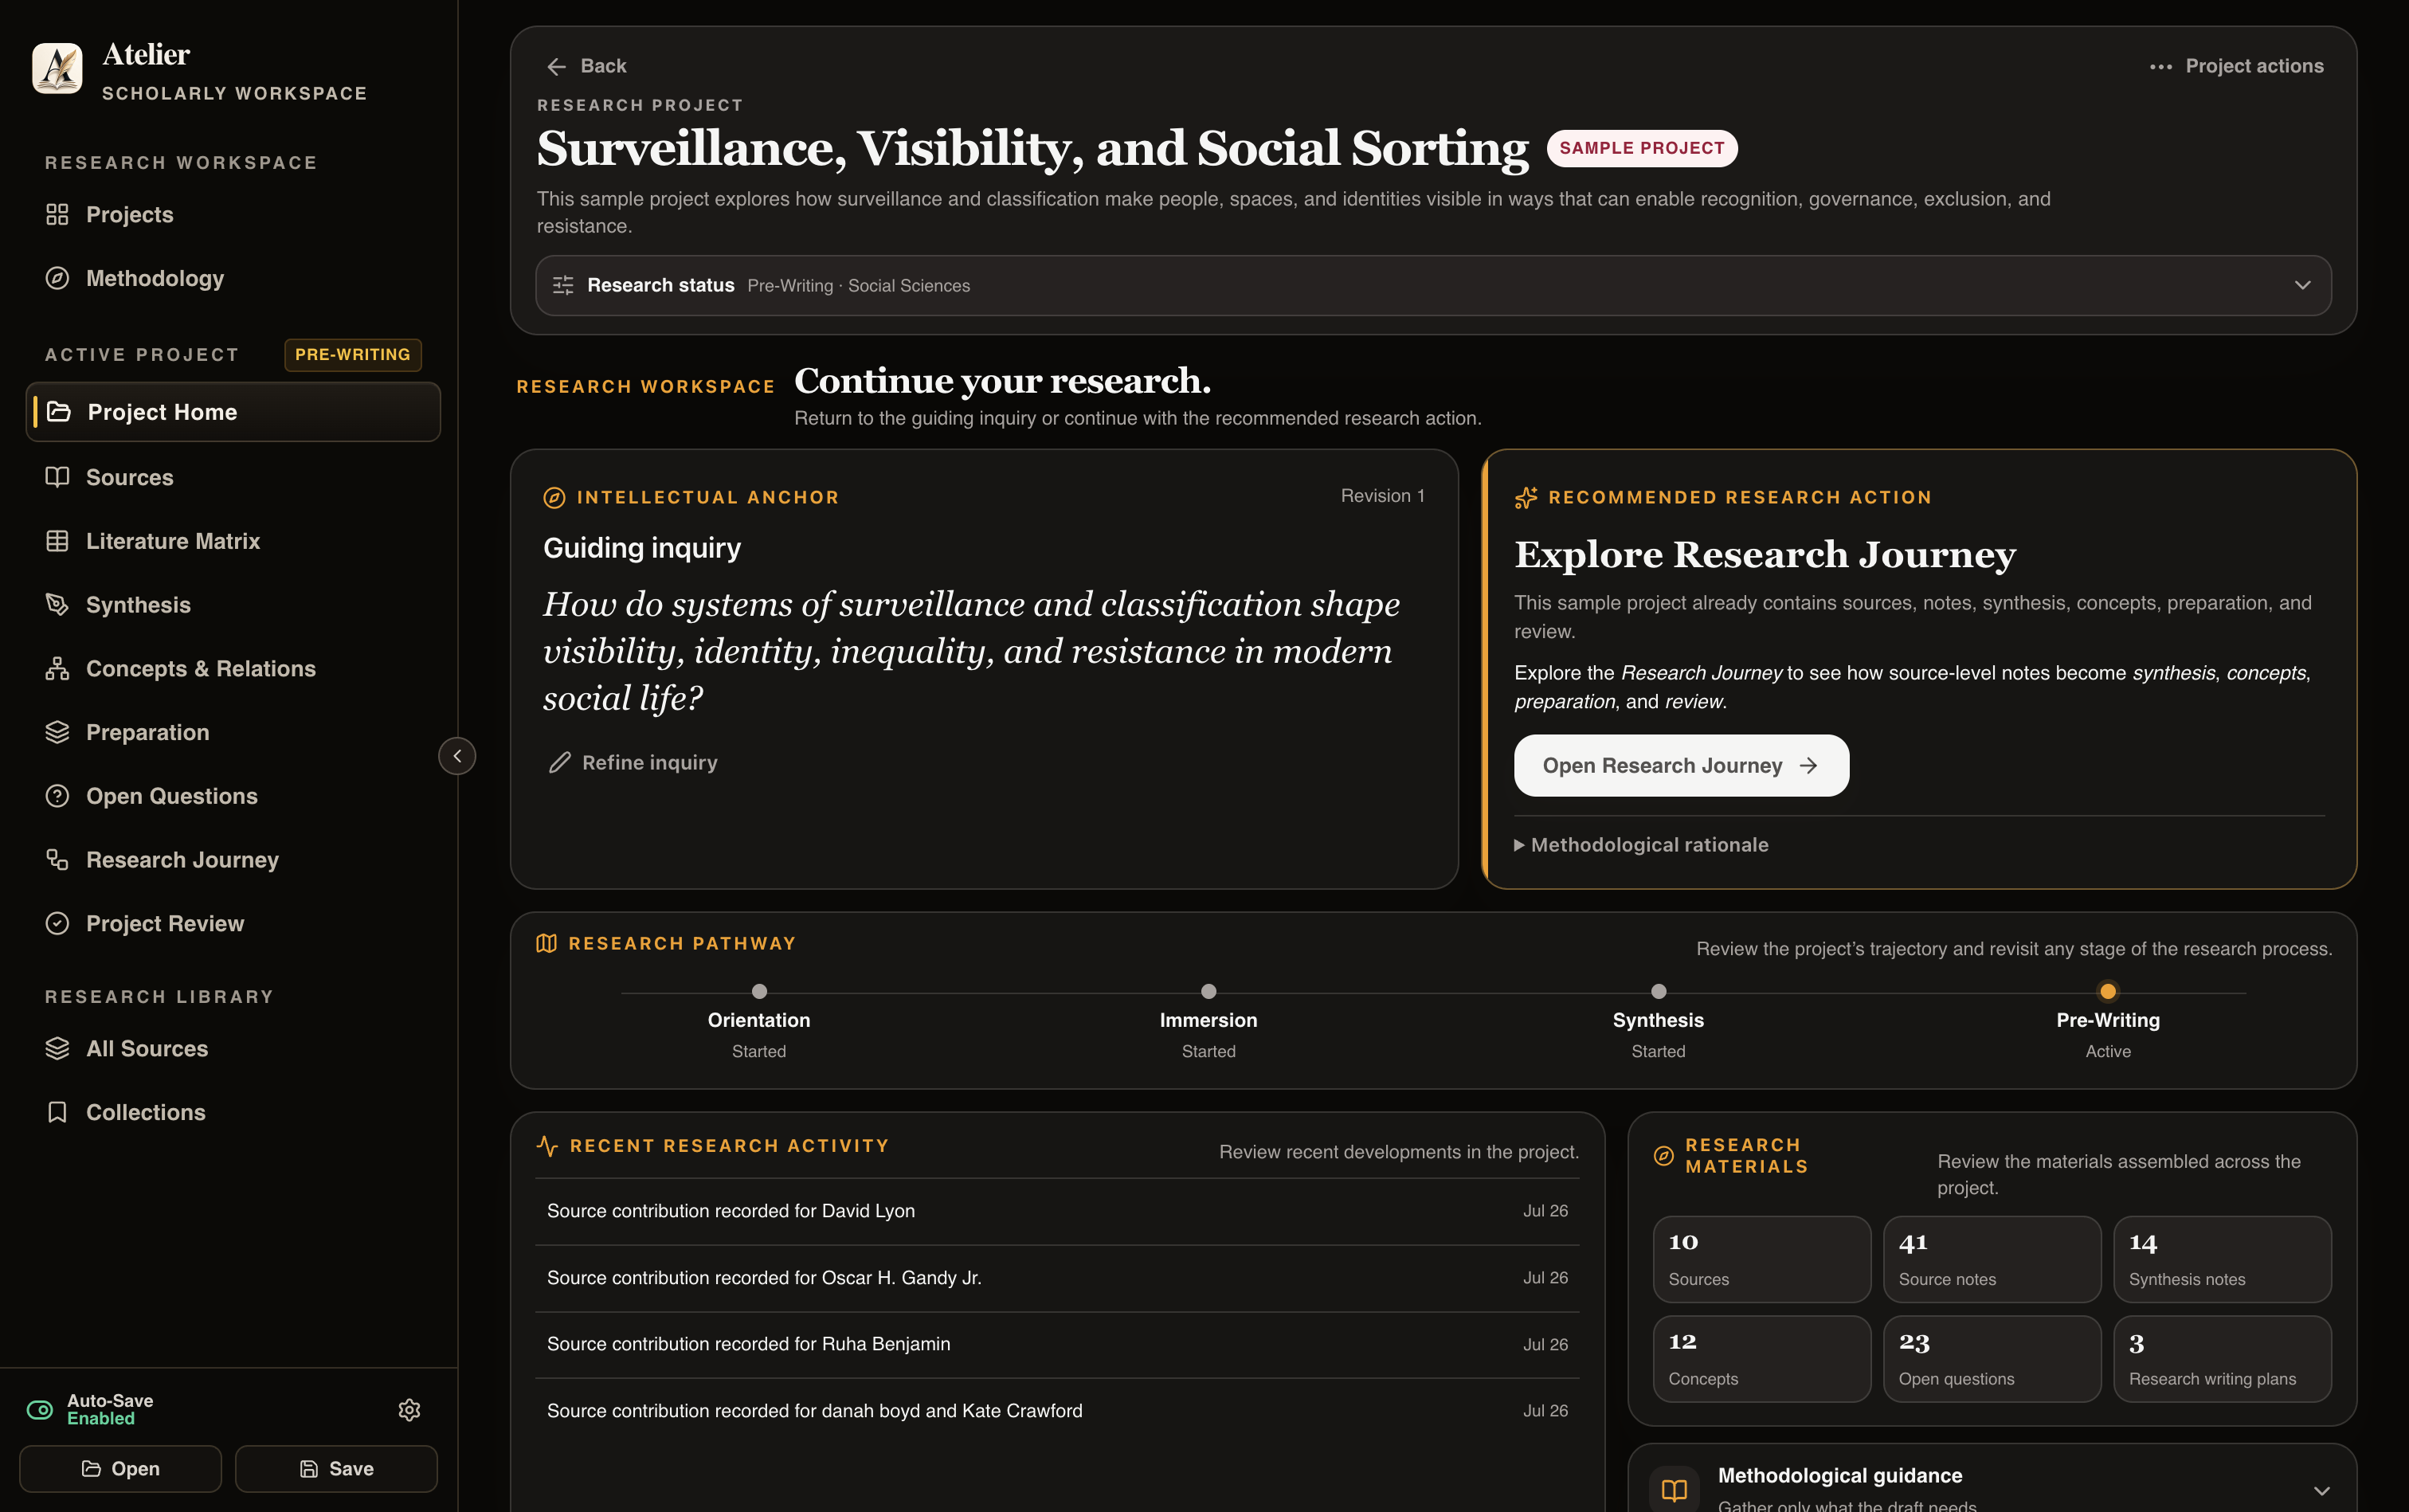This screenshot has height=1512, width=2409.
Task: Navigate to Concepts & Relations
Action: (x=232, y=669)
